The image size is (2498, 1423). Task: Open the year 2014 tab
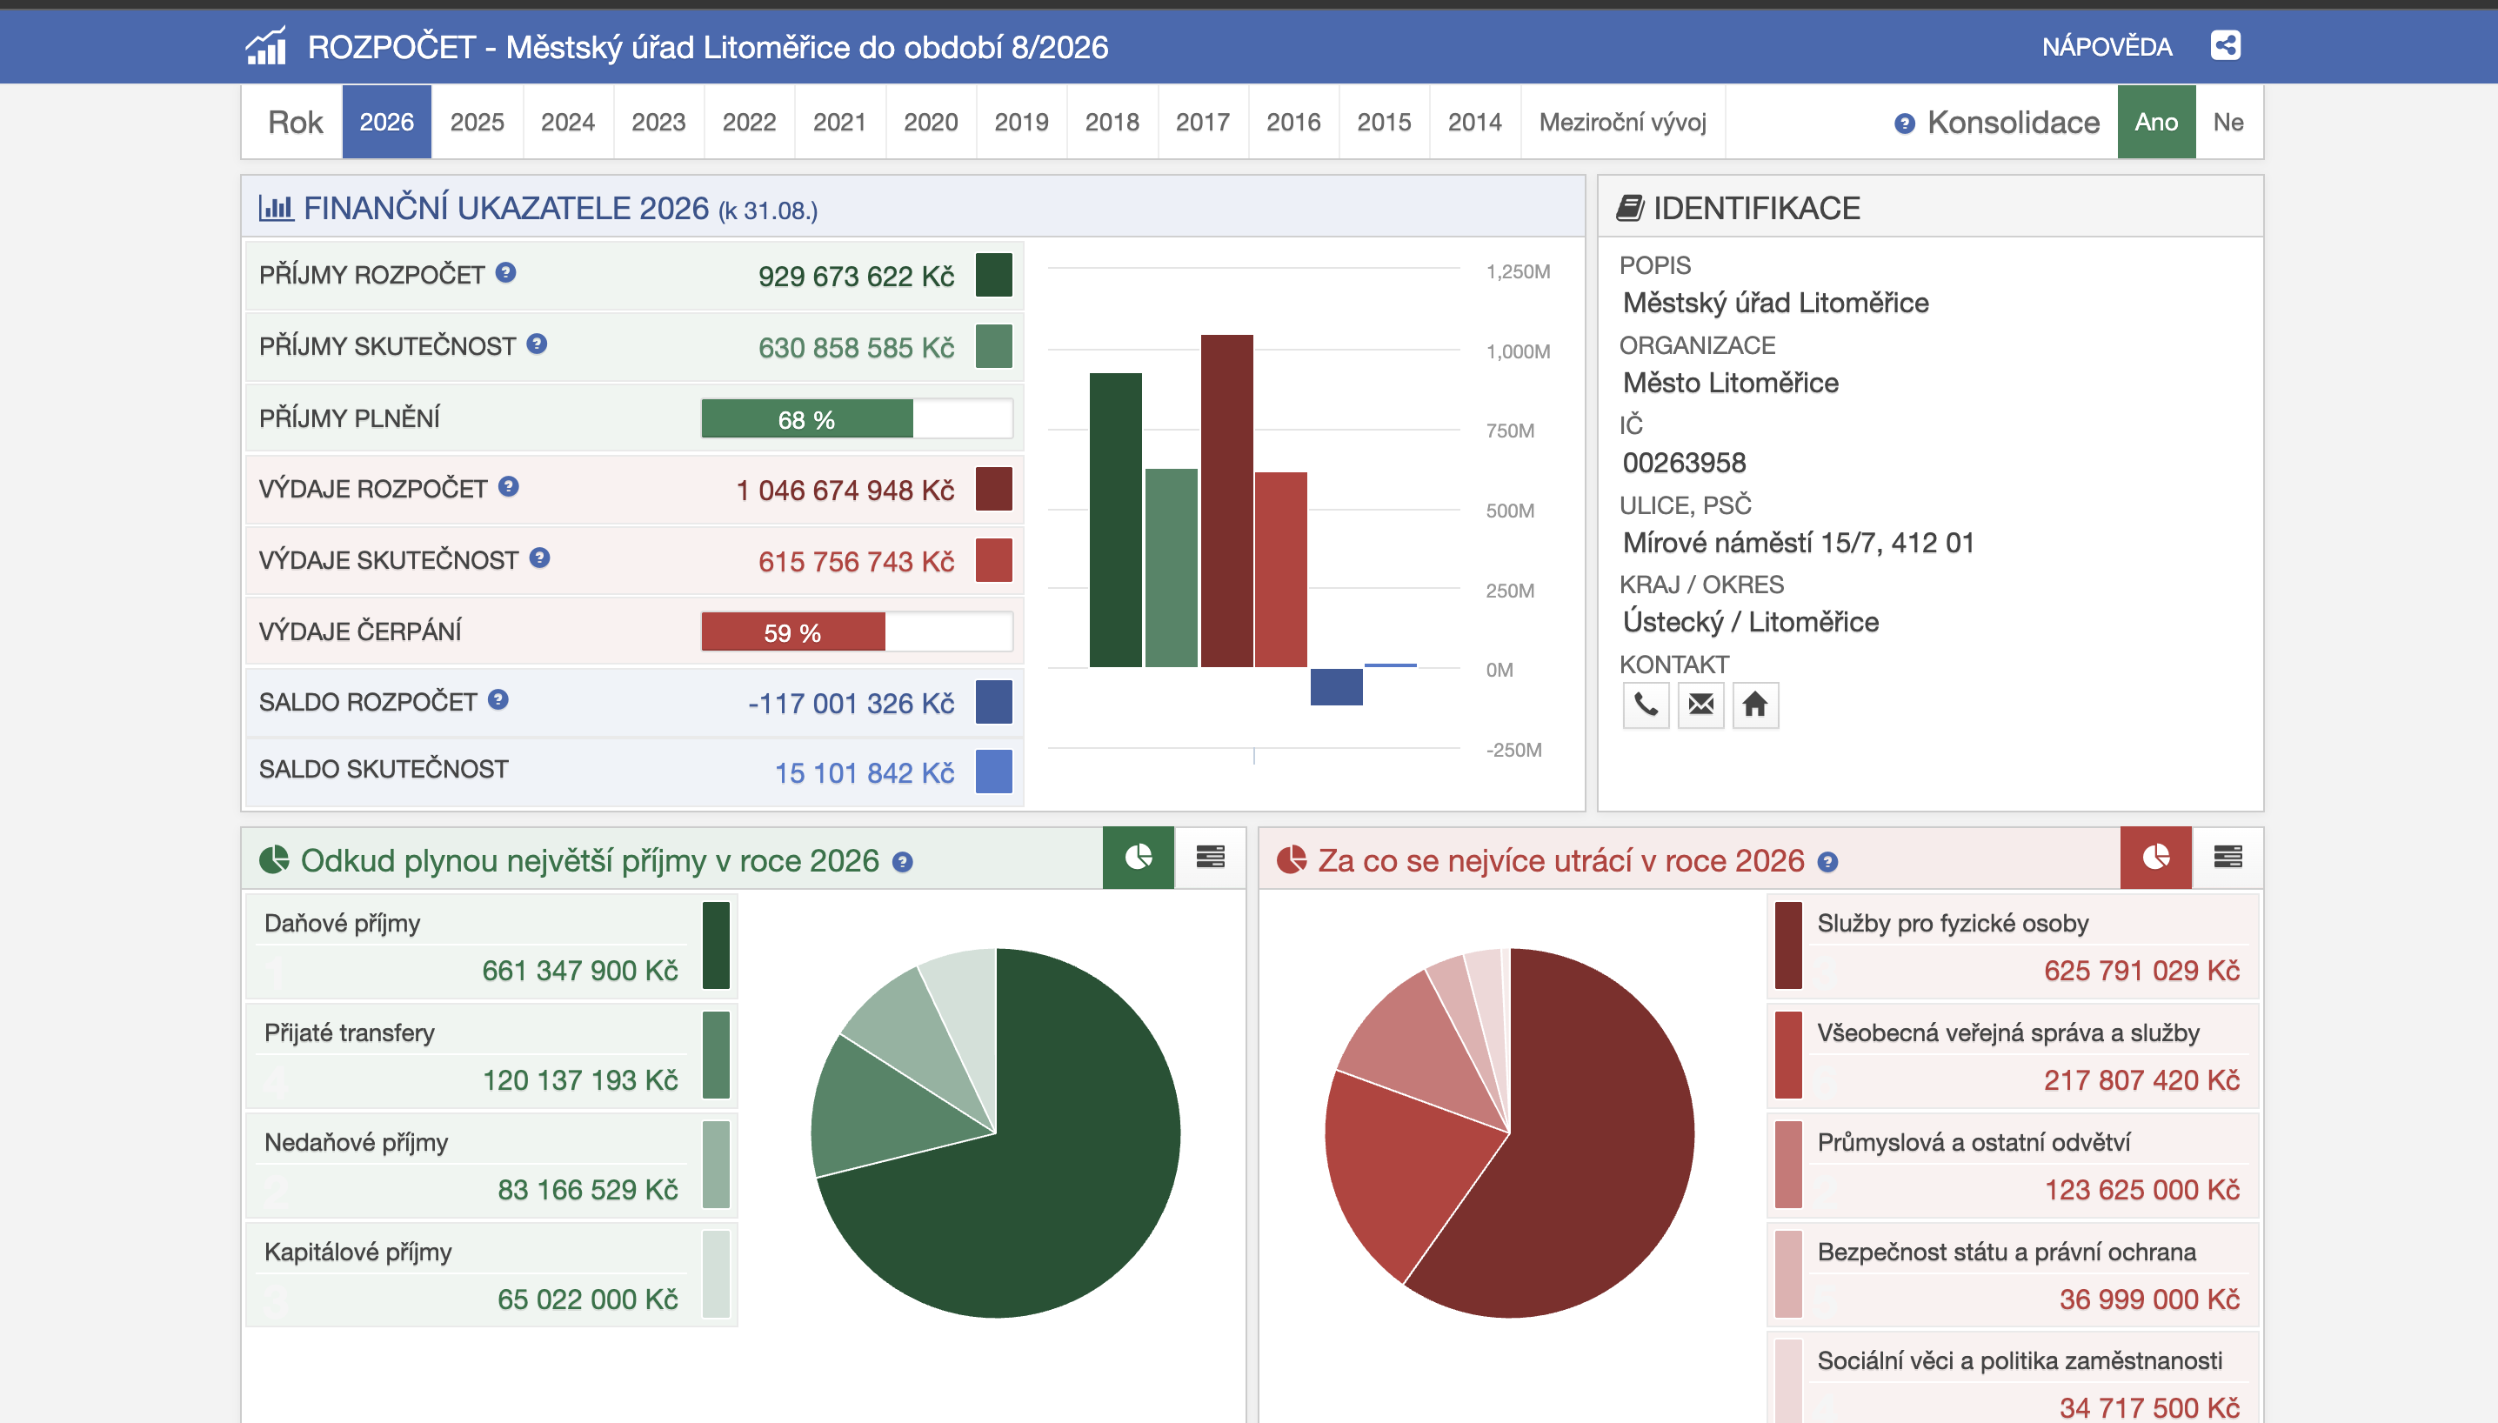click(x=1475, y=122)
